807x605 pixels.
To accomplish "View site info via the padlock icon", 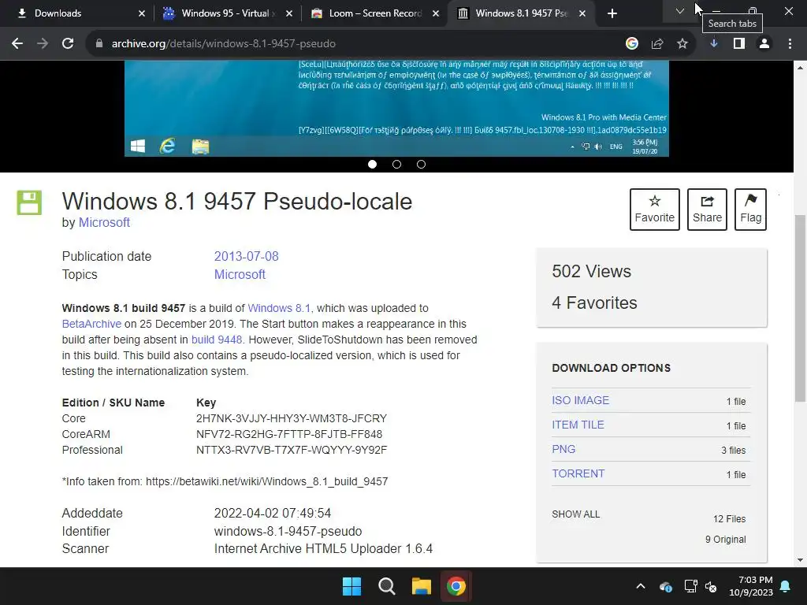I will click(x=99, y=44).
